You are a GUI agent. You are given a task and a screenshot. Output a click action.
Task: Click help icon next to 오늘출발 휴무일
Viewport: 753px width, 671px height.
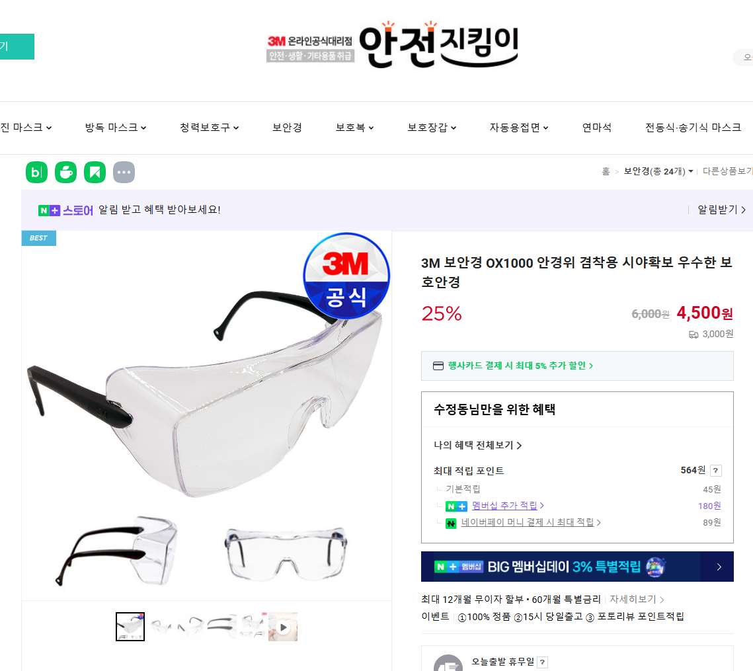pyautogui.click(x=542, y=662)
